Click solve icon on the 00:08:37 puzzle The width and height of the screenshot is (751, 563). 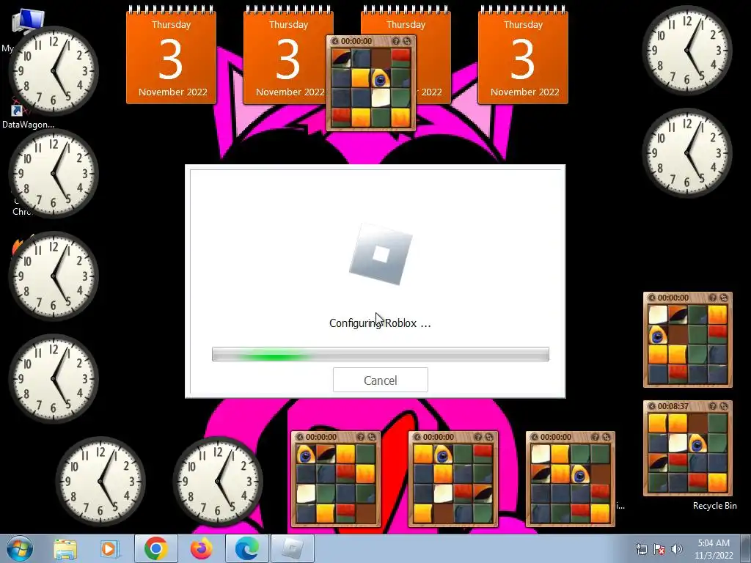[724, 406]
